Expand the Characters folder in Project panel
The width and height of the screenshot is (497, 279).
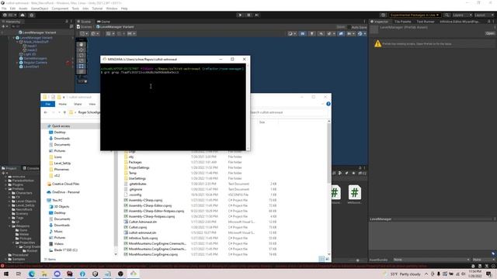(x=10, y=193)
